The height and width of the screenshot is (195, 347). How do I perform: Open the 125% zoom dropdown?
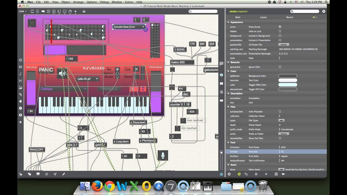click(x=23, y=11)
